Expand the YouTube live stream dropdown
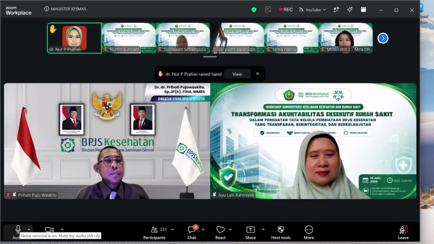This screenshot has height=244, width=434. (312, 10)
